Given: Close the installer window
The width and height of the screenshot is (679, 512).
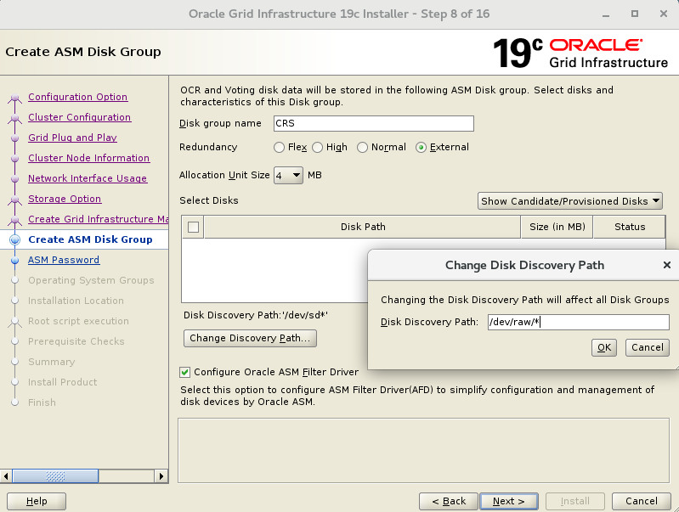Looking at the screenshot, I should 664,14.
